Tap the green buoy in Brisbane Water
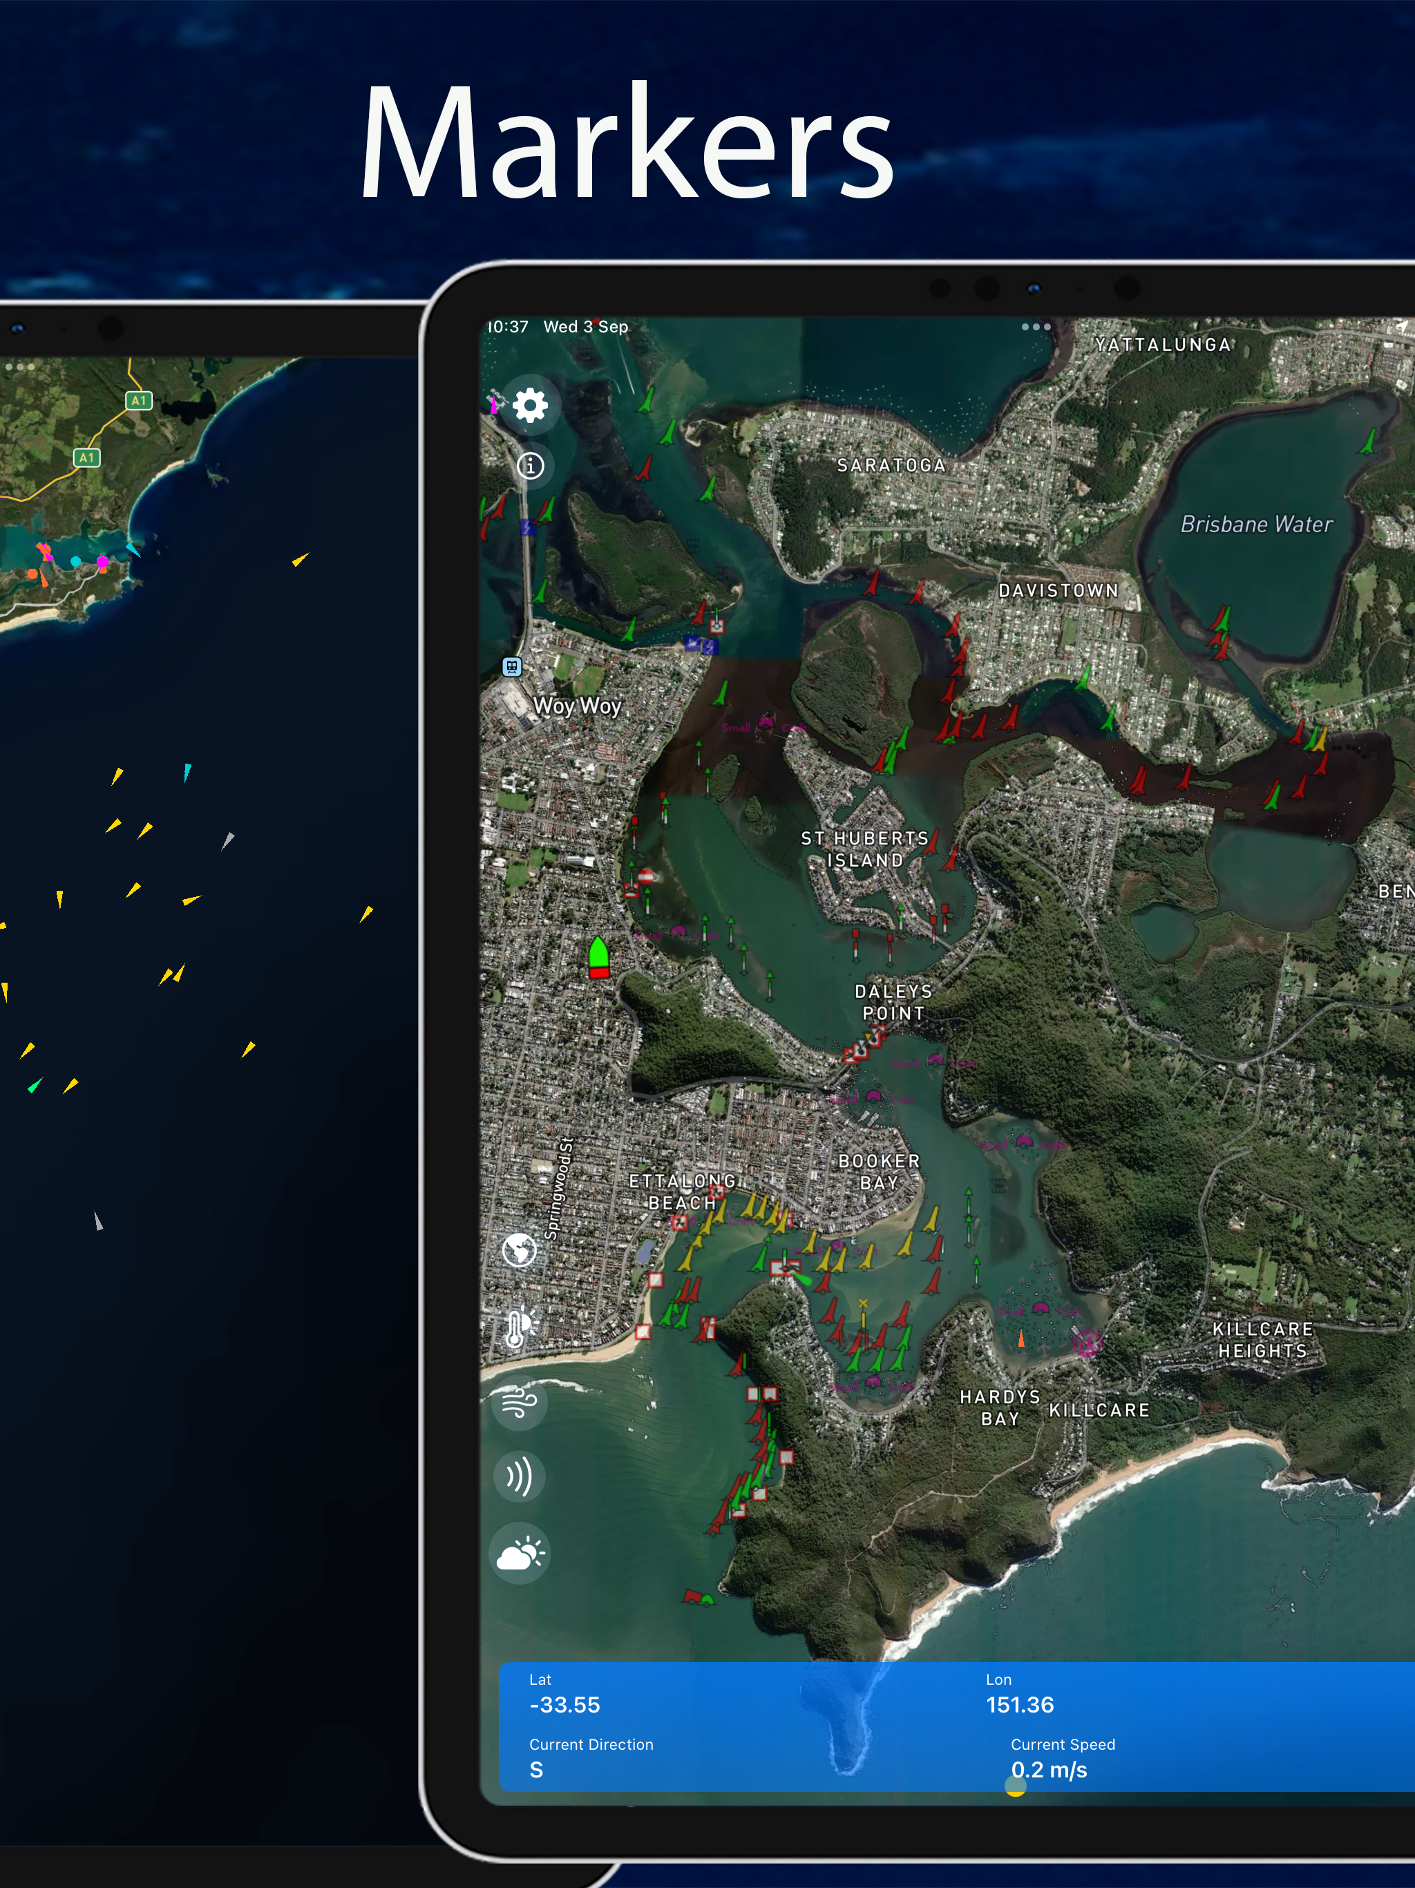This screenshot has width=1415, height=1888. 1367,442
